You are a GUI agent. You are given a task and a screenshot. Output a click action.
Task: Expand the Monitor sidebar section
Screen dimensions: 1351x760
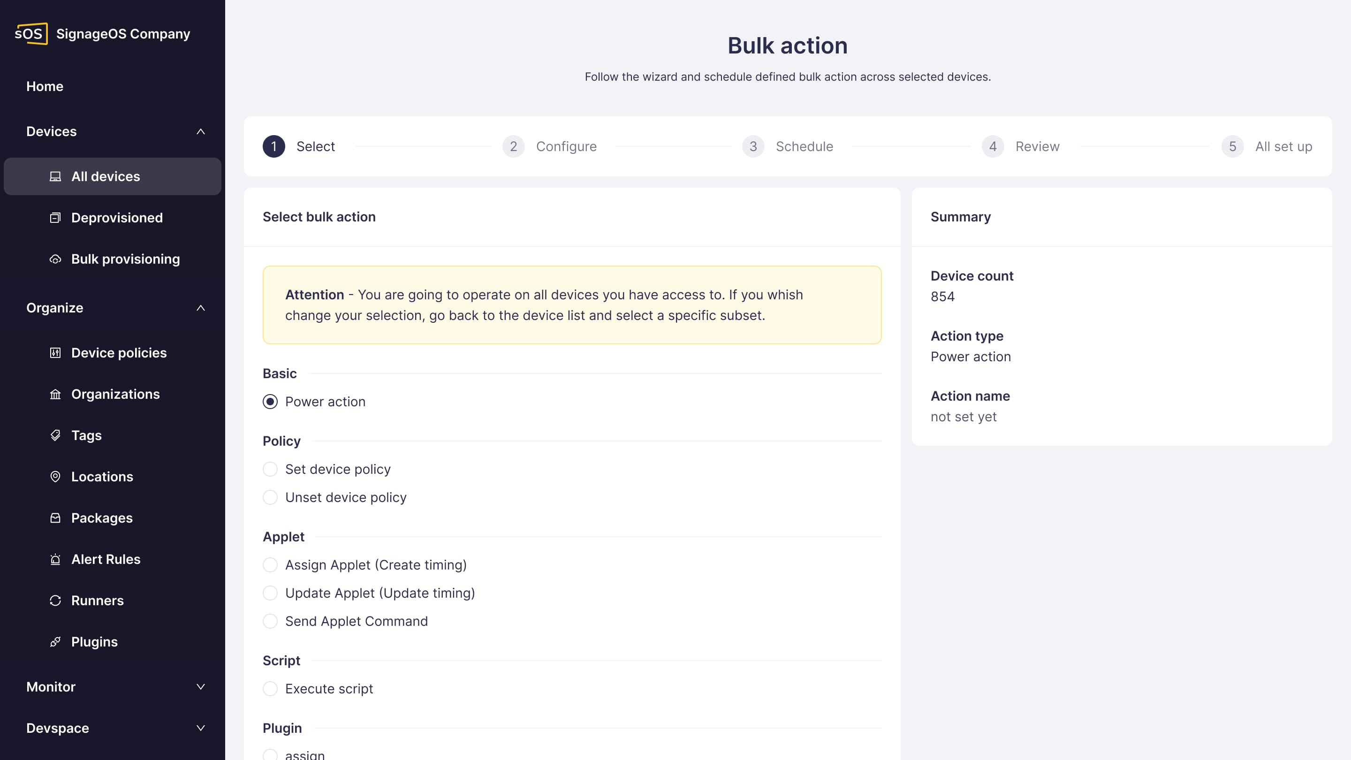(x=200, y=686)
